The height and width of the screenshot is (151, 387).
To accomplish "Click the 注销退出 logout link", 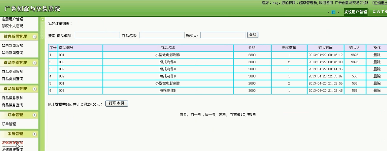I will 380,3.
